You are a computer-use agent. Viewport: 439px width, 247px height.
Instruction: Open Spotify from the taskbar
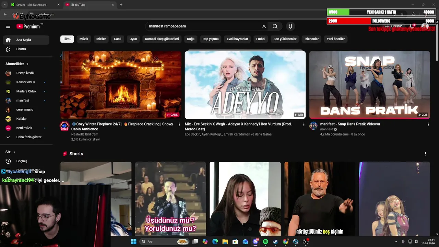[x=265, y=242]
